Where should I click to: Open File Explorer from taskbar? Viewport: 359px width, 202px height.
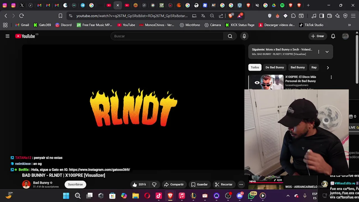pyautogui.click(x=135, y=196)
